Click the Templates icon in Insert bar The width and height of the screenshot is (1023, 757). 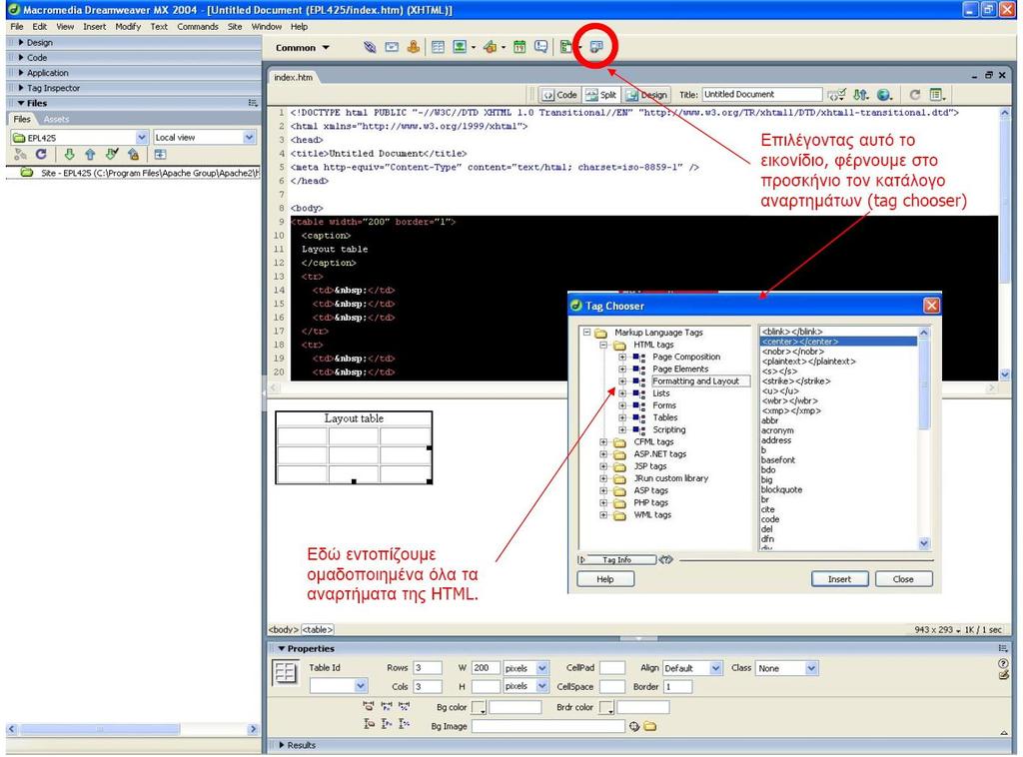click(x=565, y=47)
